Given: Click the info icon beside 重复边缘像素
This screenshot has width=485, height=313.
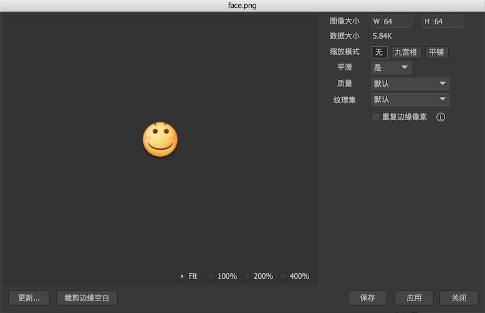Looking at the screenshot, I should pyautogui.click(x=441, y=117).
